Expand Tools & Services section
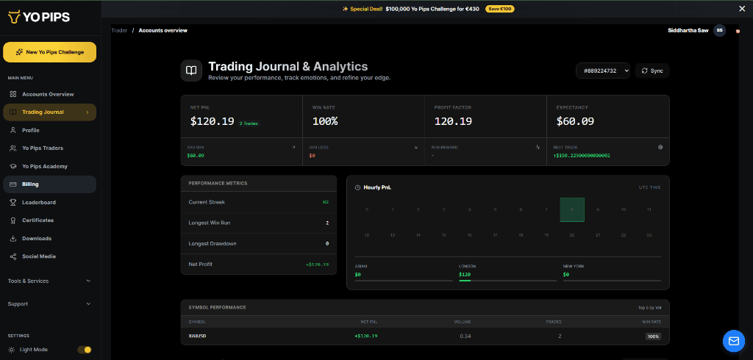This screenshot has width=753, height=360. pos(49,281)
